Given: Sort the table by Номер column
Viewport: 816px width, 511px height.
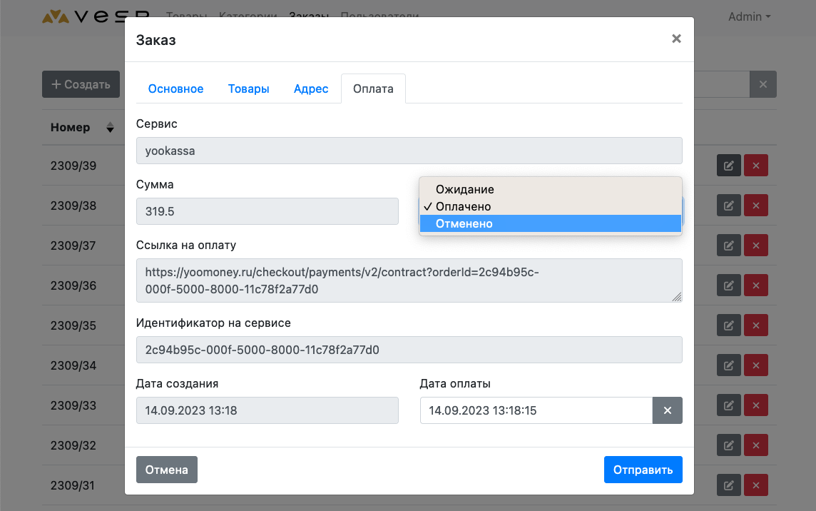Looking at the screenshot, I should tap(109, 128).
